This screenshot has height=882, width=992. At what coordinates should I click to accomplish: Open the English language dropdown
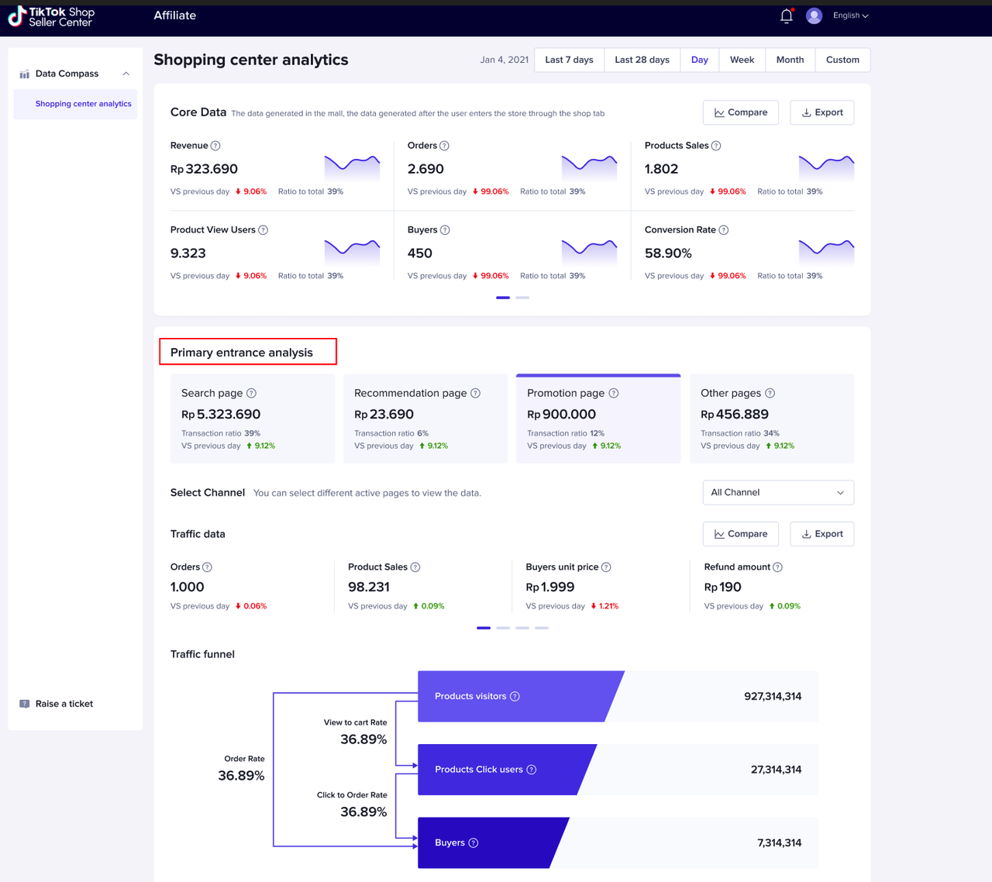850,16
